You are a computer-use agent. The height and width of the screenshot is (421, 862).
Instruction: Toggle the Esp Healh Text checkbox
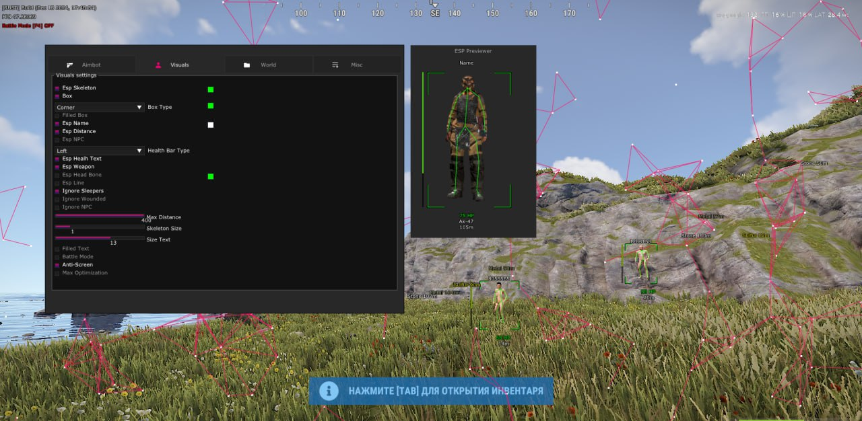(x=57, y=159)
